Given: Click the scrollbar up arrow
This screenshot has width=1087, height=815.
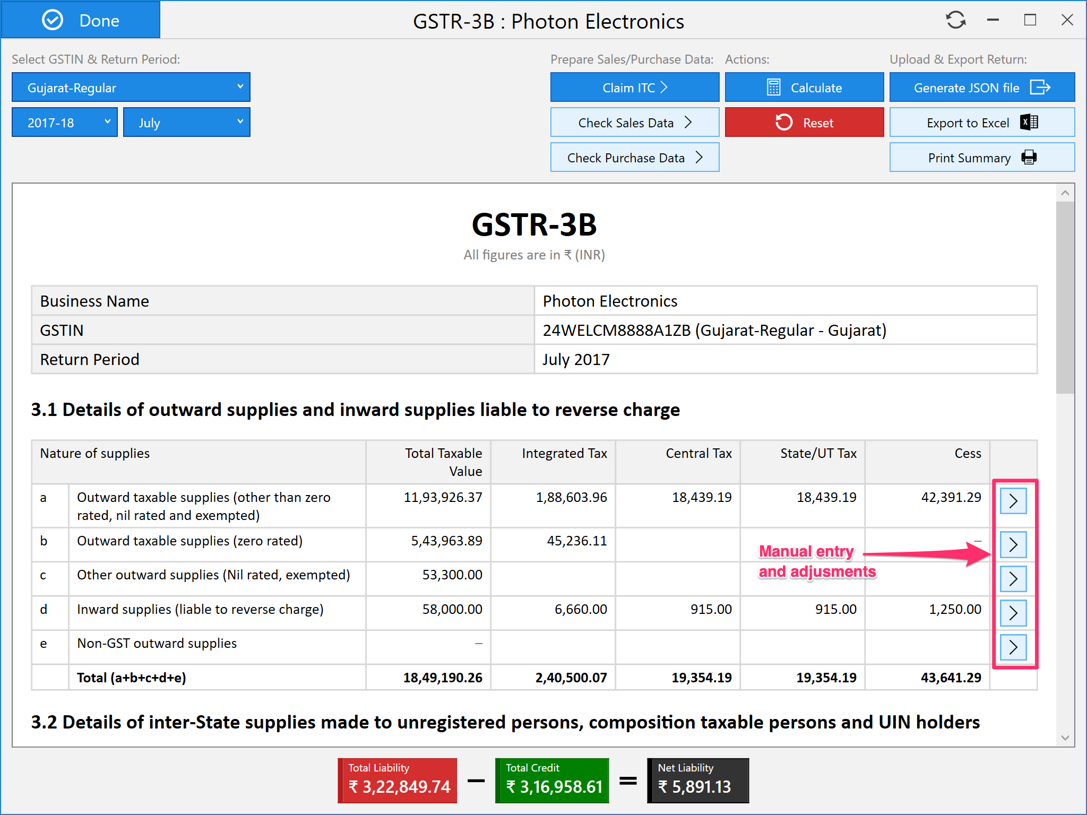Looking at the screenshot, I should click(1065, 193).
